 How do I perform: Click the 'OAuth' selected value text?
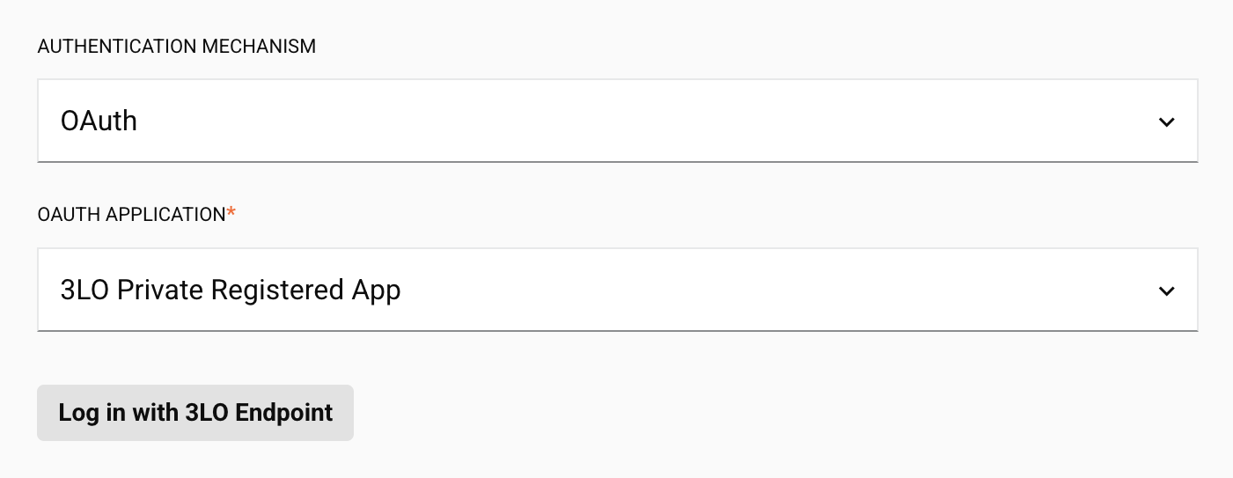tap(99, 121)
